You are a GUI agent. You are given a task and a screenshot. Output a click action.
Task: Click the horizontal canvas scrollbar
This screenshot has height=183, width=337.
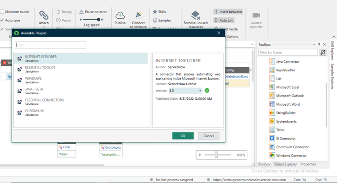pos(52,165)
